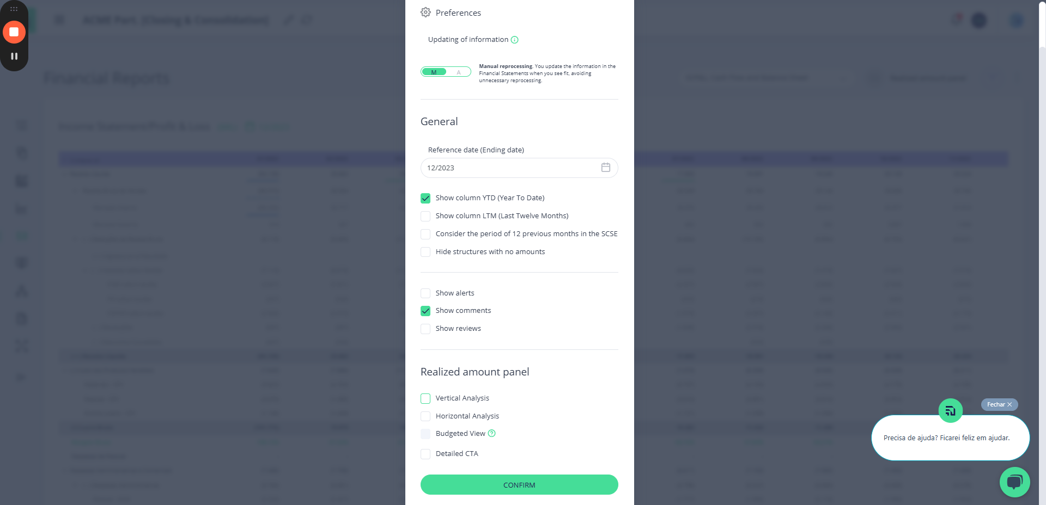This screenshot has width=1046, height=505.
Task: Click the Preferences gear icon
Action: pyautogui.click(x=425, y=13)
